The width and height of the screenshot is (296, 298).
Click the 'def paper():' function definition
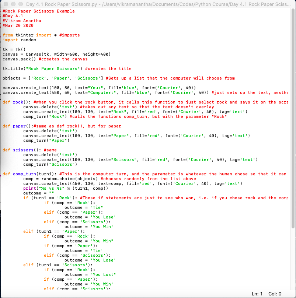click(62, 126)
